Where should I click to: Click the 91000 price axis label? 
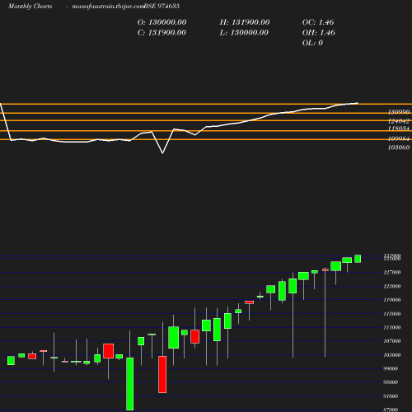[x=391, y=396]
